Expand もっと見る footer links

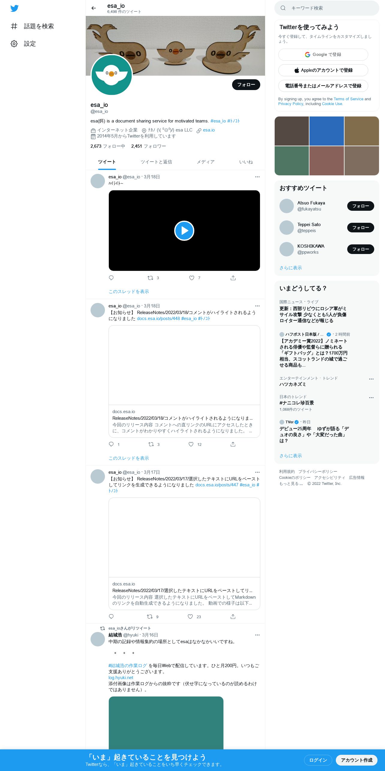(291, 484)
